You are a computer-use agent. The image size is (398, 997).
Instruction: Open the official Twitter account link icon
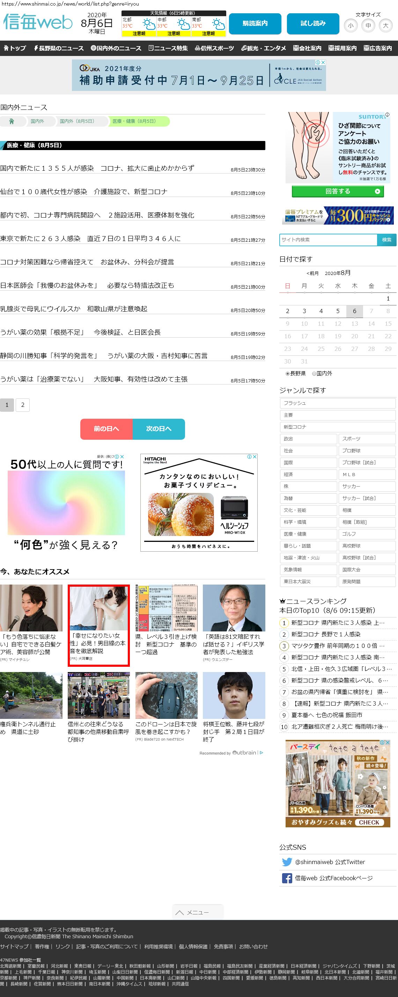point(287,862)
